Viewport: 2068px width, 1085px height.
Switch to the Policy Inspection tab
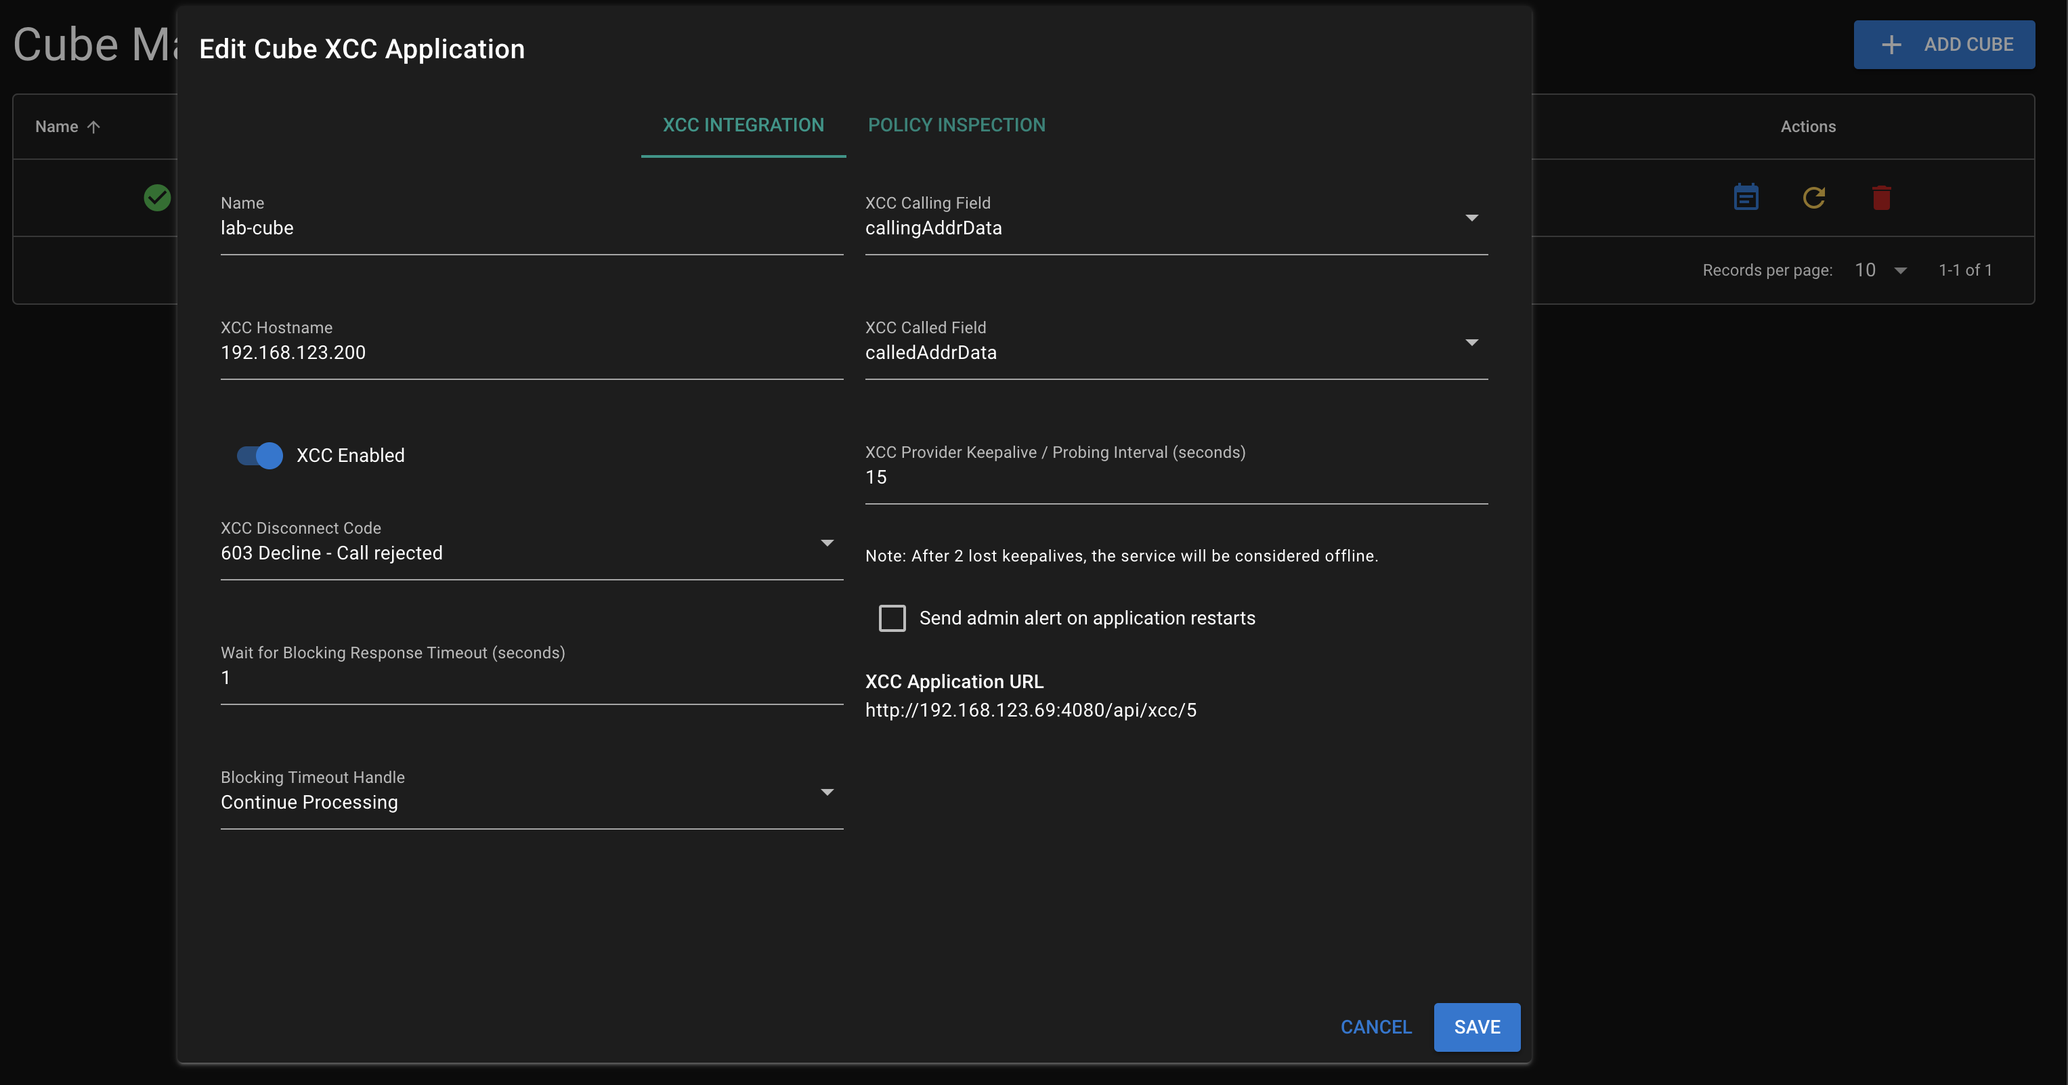957,125
